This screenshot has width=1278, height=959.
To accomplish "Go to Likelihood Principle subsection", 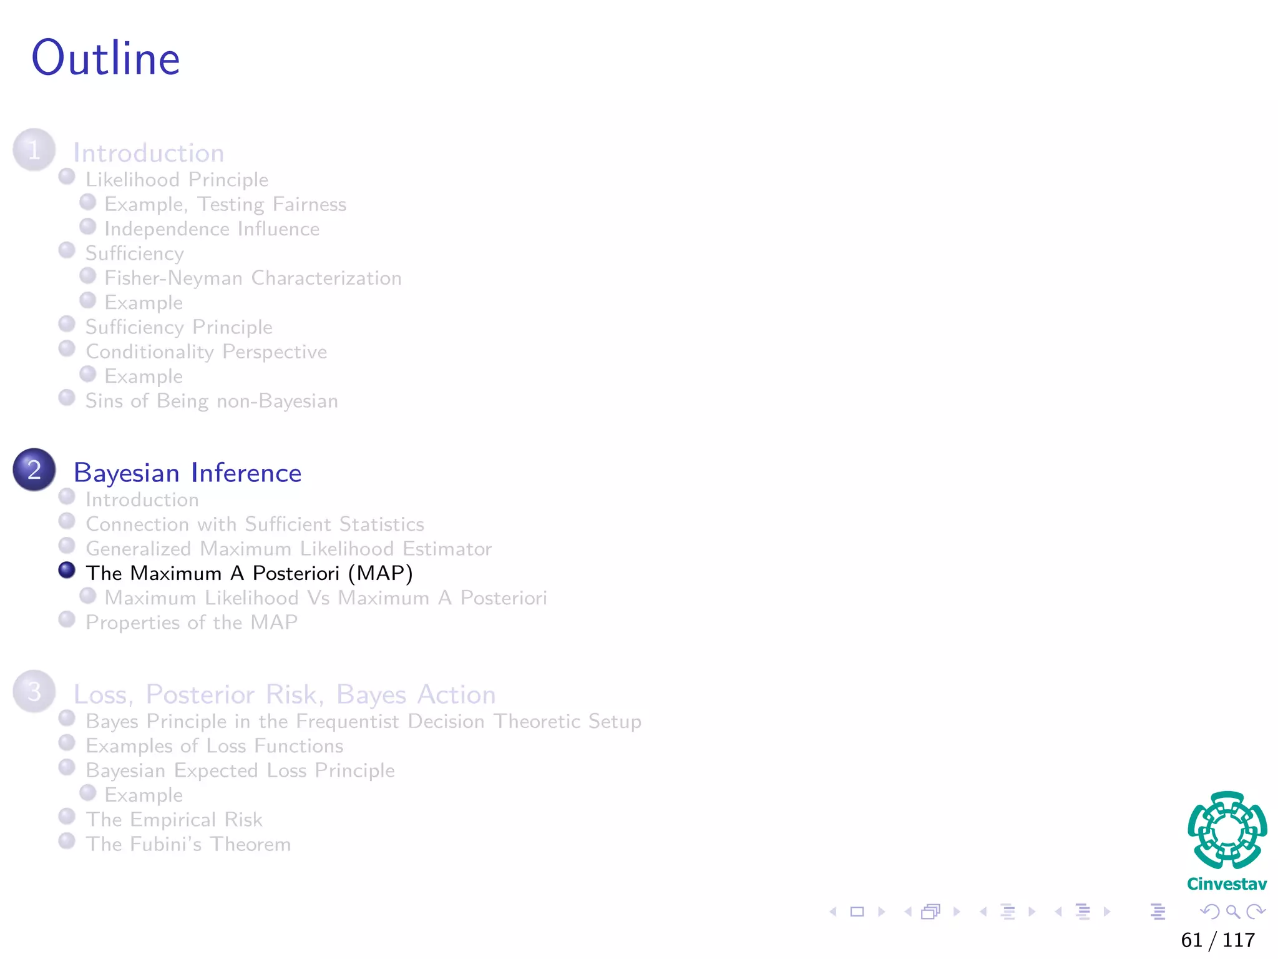I will 177,180.
